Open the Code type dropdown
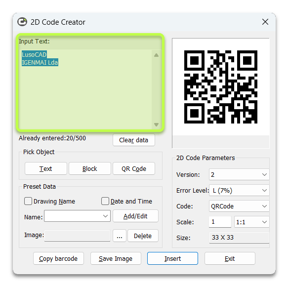 pyautogui.click(x=239, y=206)
